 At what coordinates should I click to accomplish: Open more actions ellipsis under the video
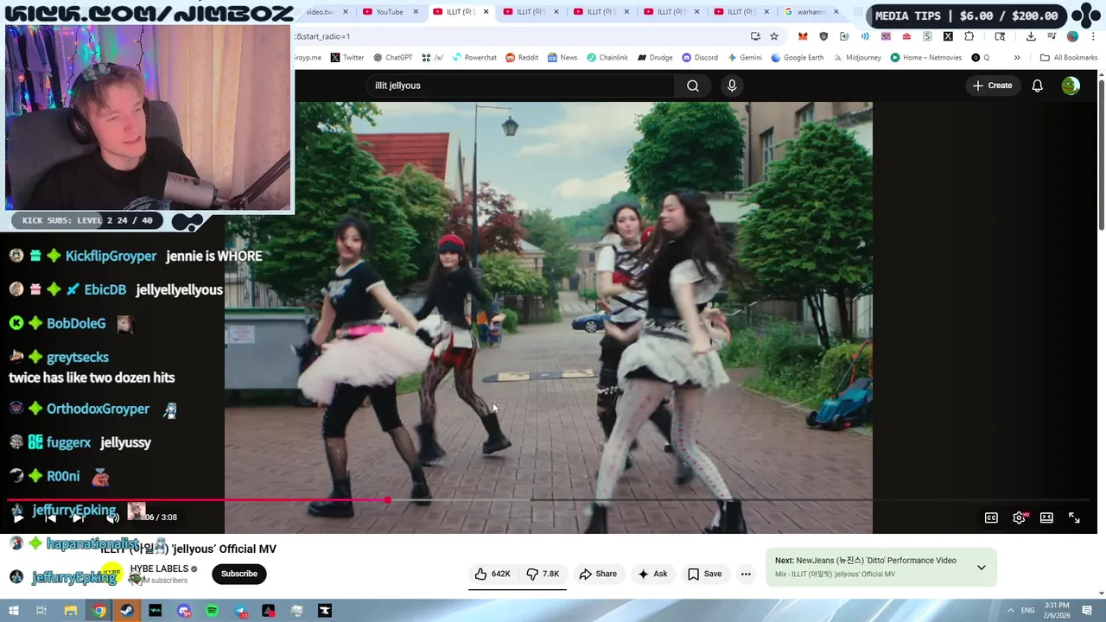(746, 574)
